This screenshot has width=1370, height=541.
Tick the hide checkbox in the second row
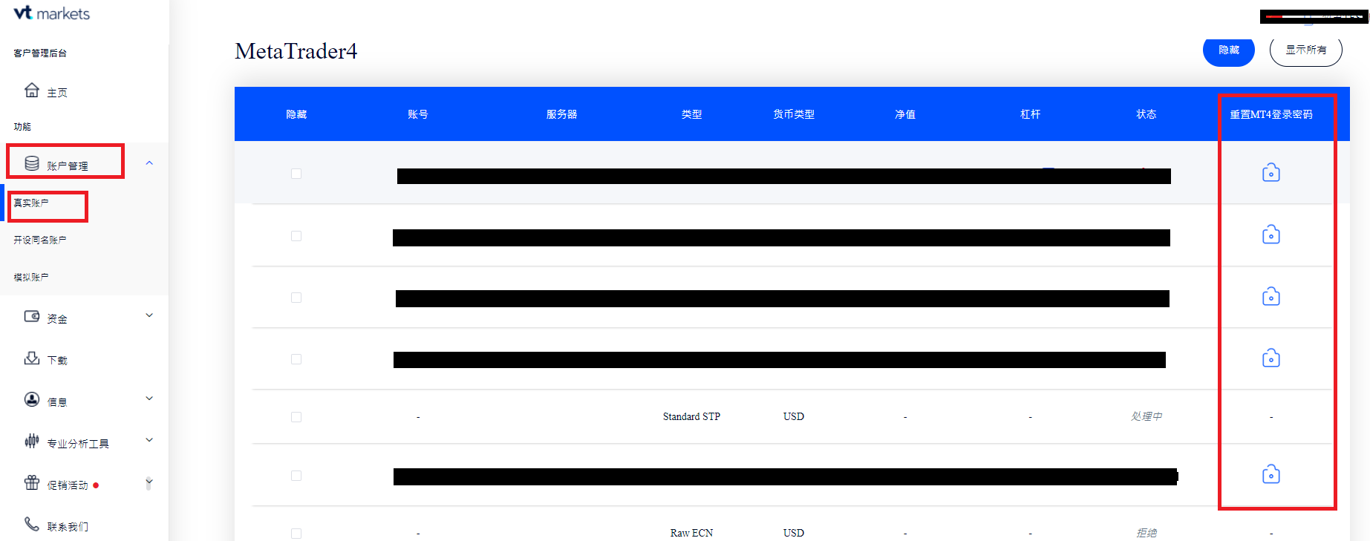296,236
